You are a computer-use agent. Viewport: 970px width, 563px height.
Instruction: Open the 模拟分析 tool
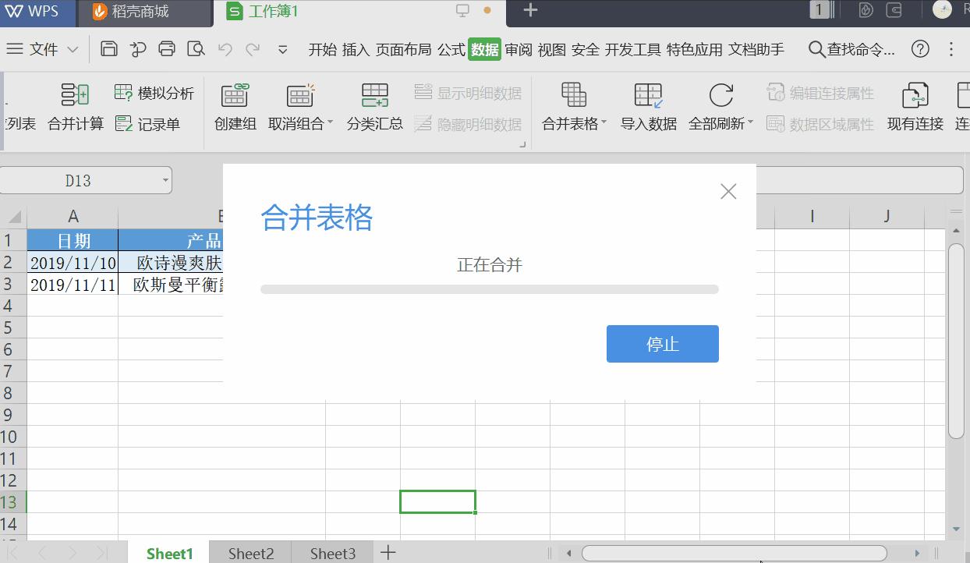pos(122,93)
